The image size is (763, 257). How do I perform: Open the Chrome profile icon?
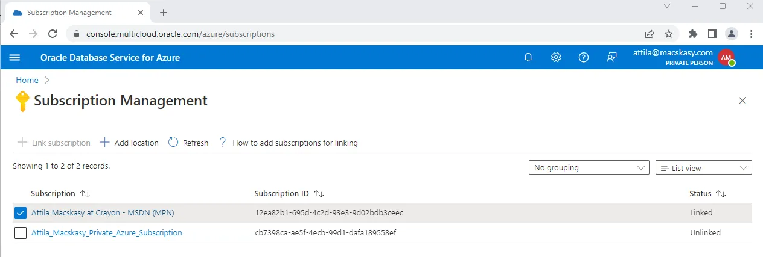pyautogui.click(x=732, y=34)
